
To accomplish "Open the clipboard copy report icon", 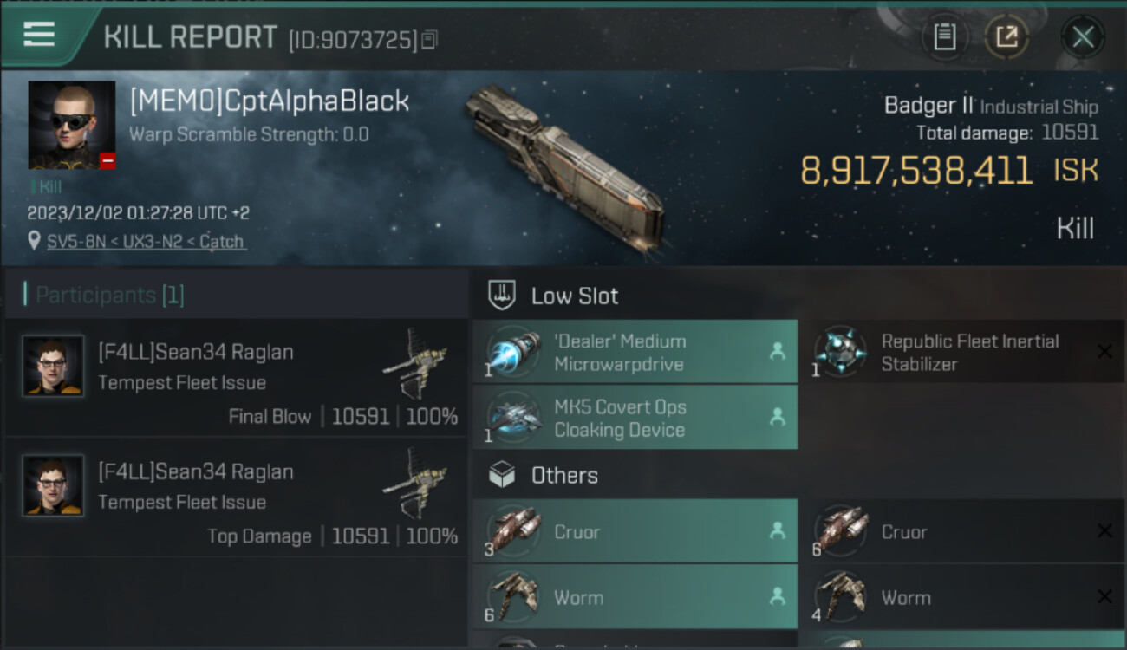I will point(944,36).
